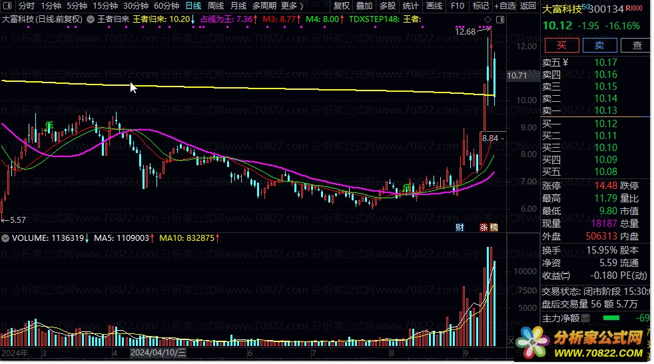Select the 1分钟 period
654x364 pixels.
(51, 6)
